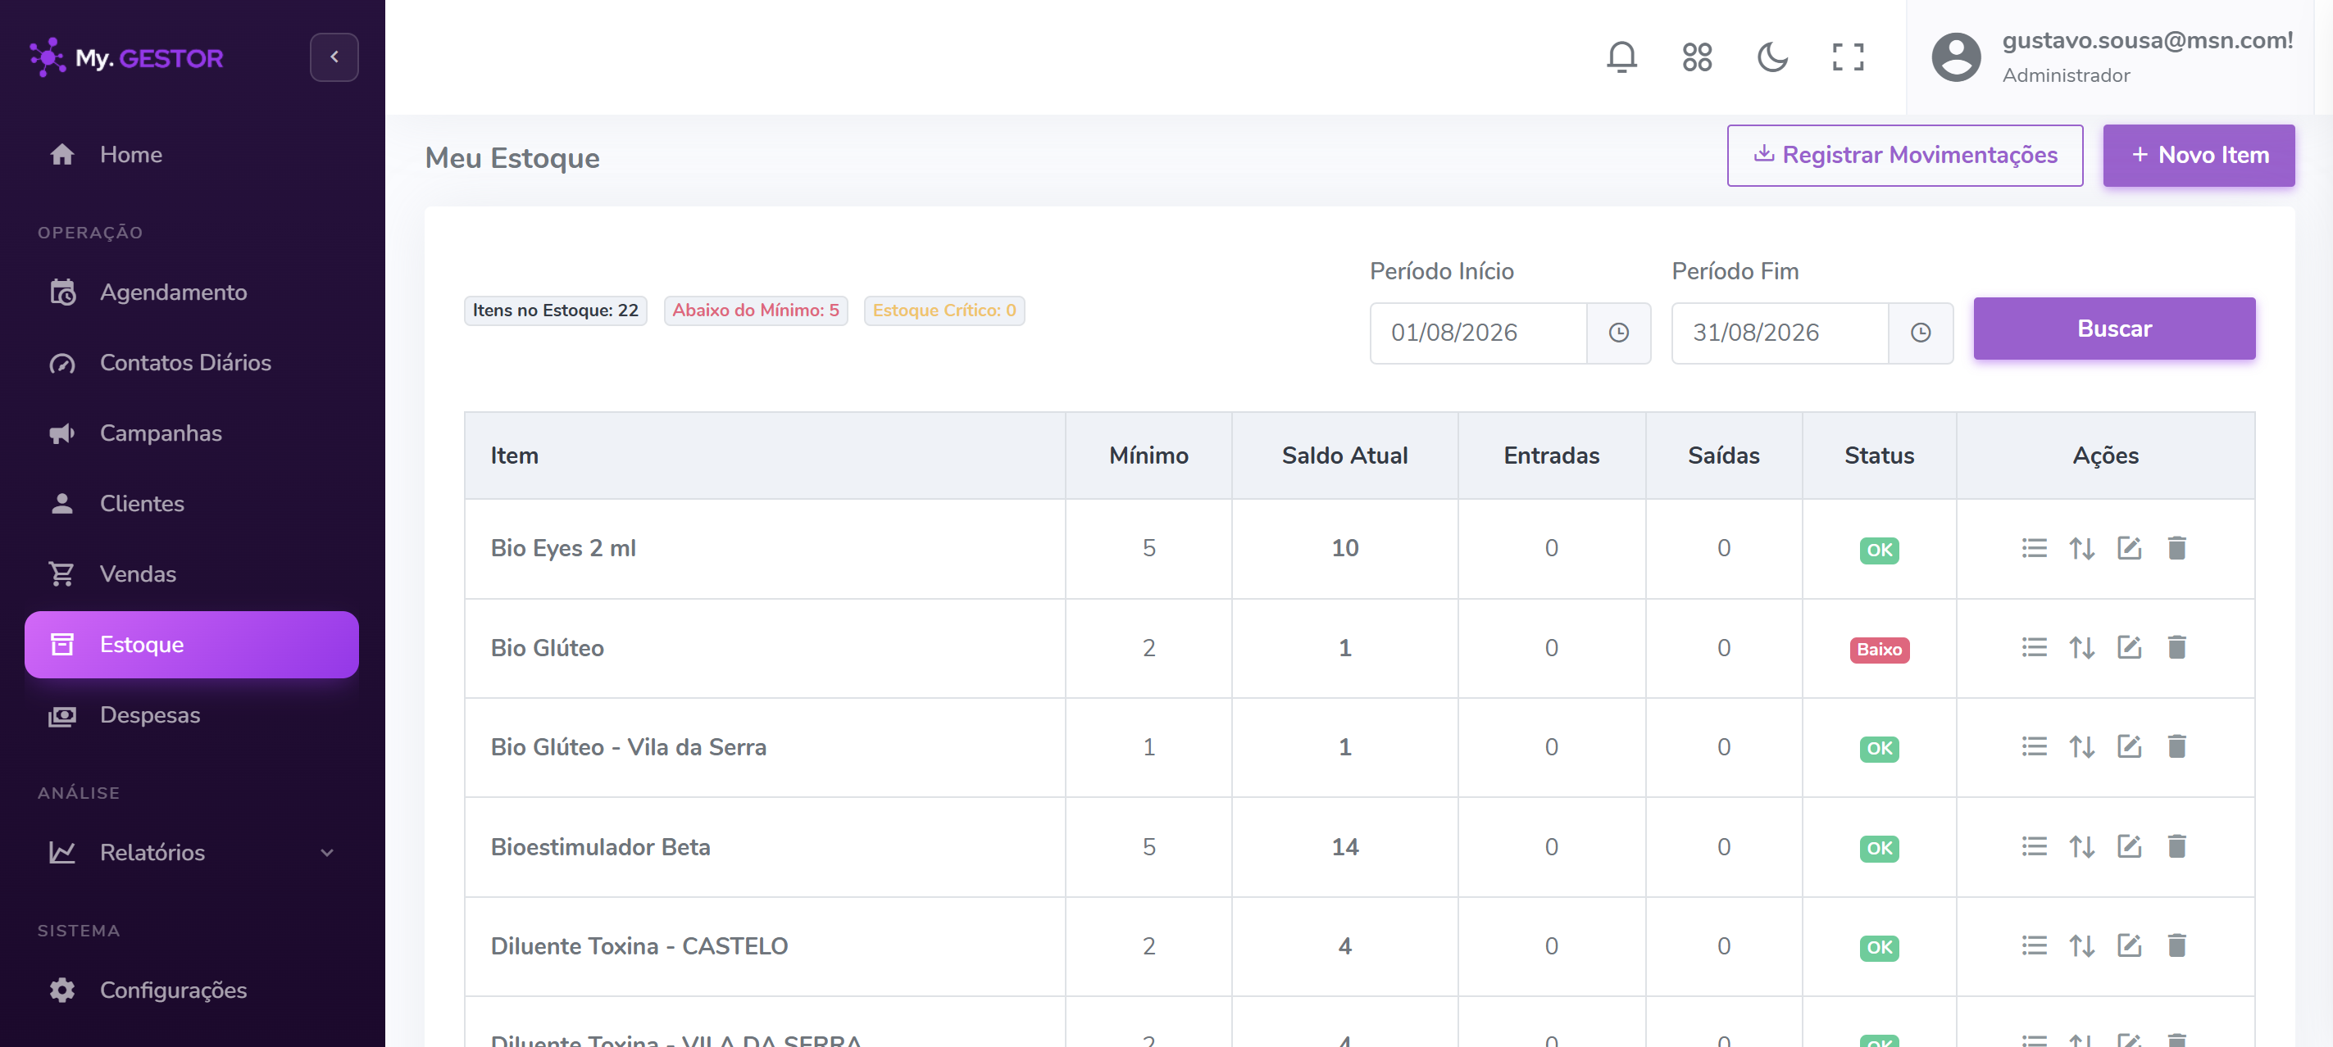This screenshot has width=2333, height=1047.
Task: Open stock movement arrows for Bioestimulador Beta
Action: (x=2081, y=847)
